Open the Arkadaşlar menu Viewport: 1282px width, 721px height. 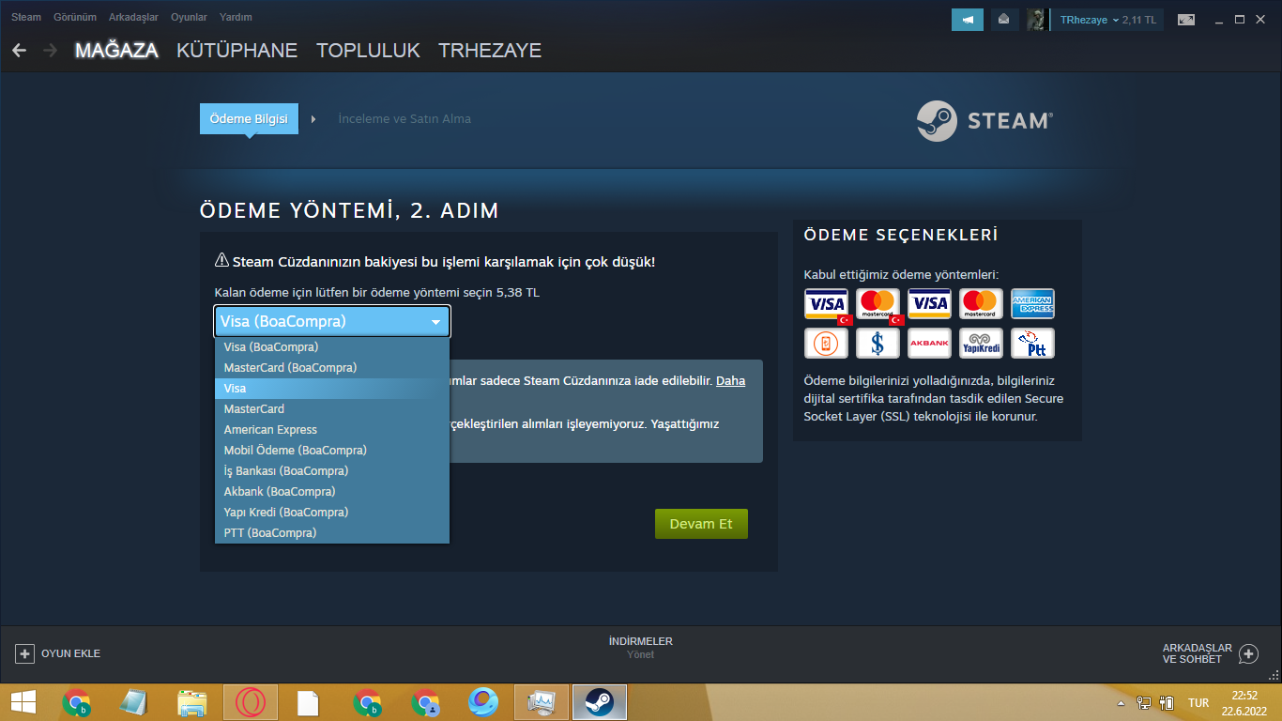click(133, 17)
